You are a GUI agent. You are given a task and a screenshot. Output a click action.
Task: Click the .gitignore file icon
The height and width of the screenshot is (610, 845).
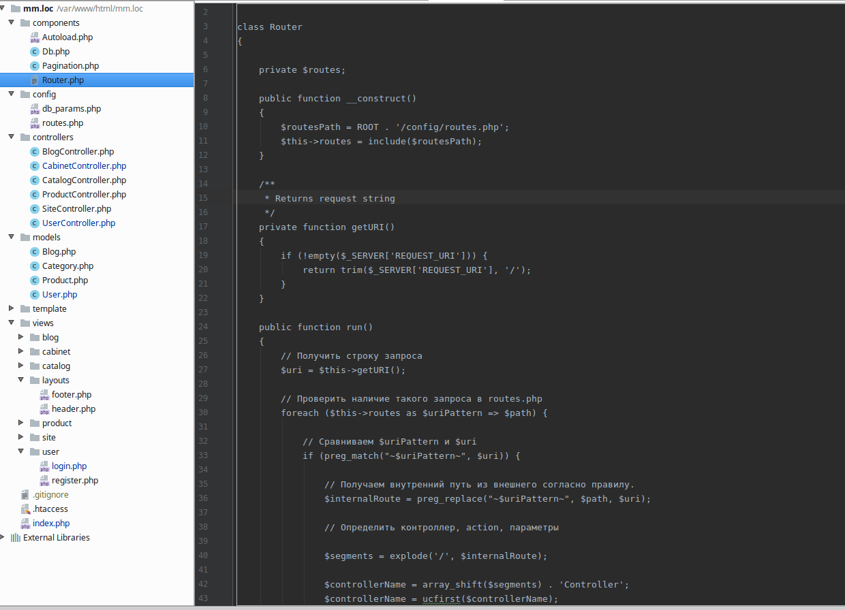(25, 495)
